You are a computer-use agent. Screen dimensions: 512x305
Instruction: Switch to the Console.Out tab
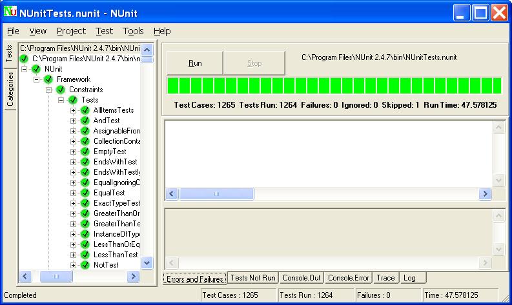302,278
